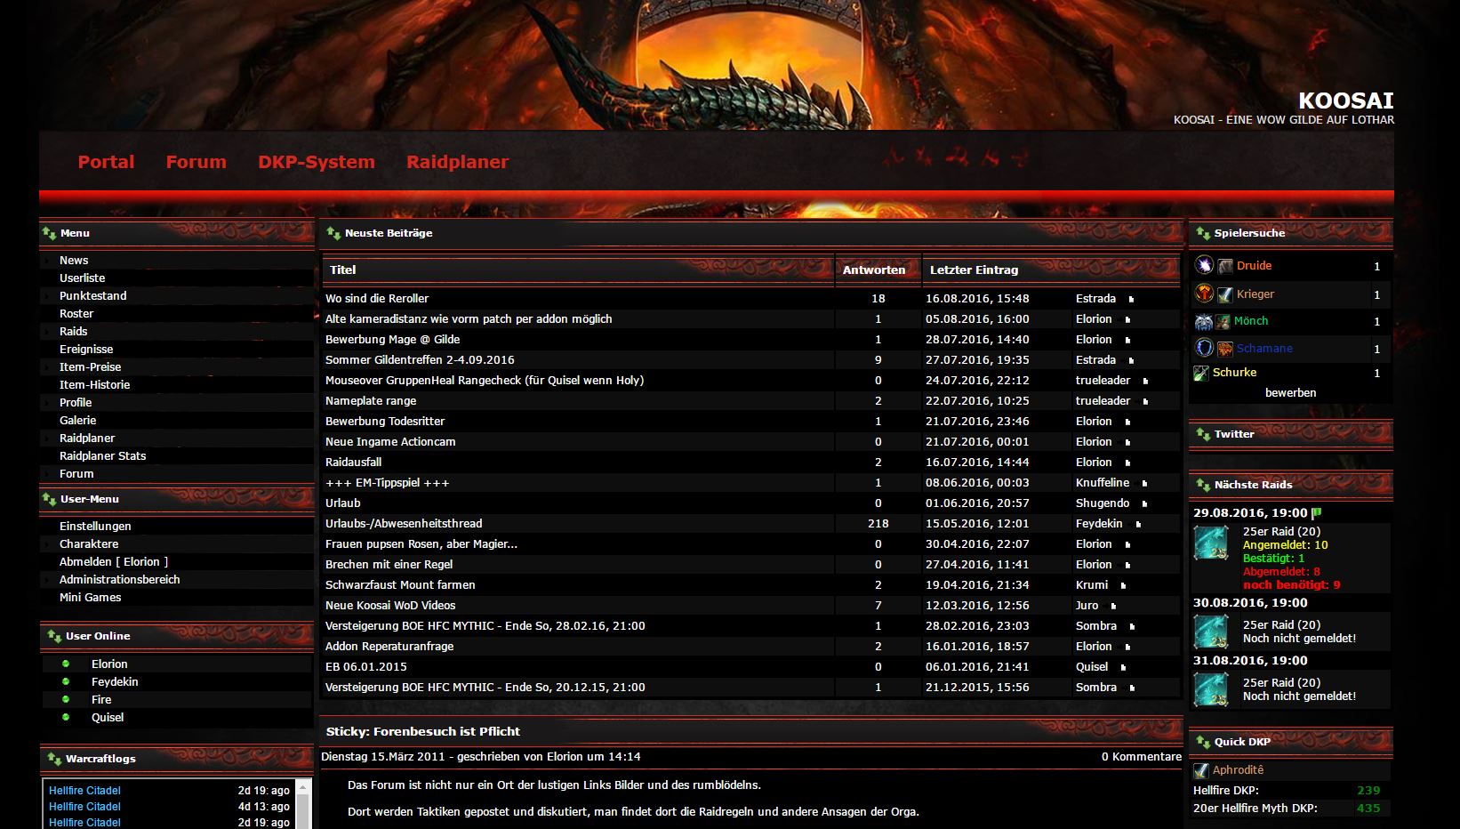Collapse the Quick DKP panel
This screenshot has height=829, width=1460.
1202,742
